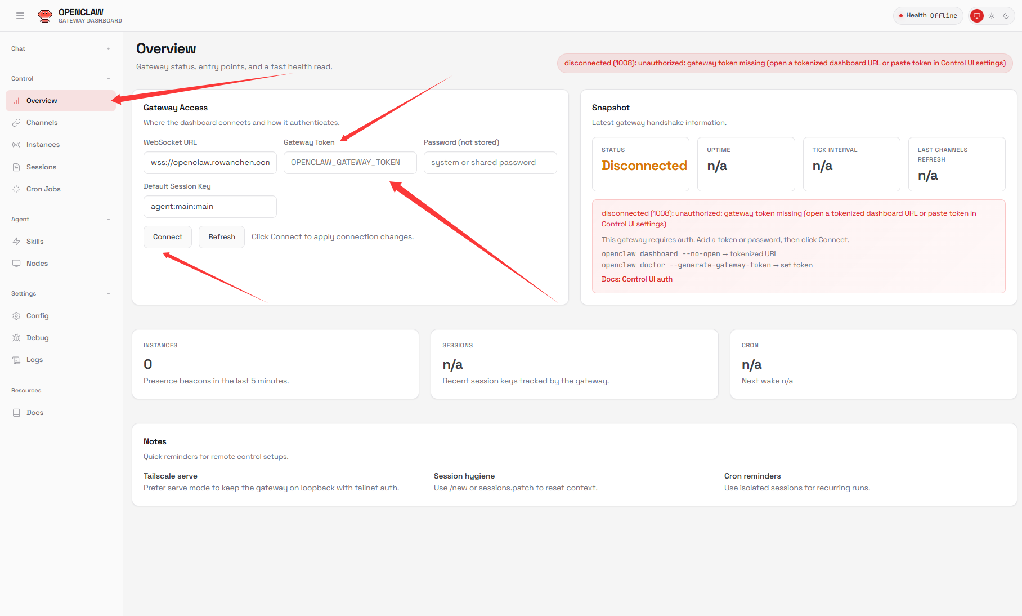Click the Health Offline status pill
Viewport: 1022px width, 616px height.
927,16
